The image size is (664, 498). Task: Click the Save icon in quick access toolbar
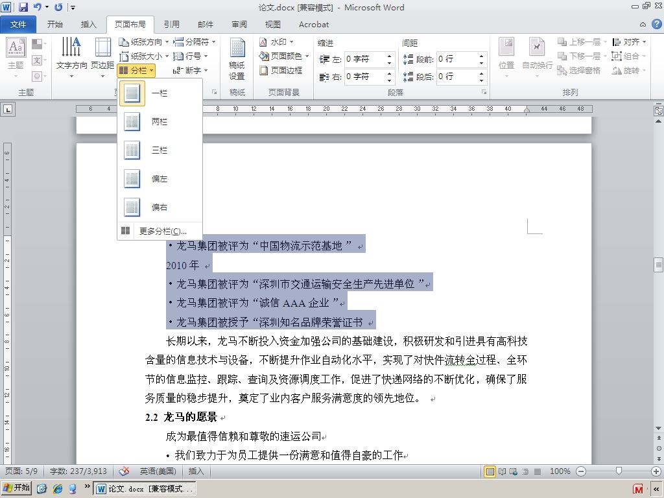click(23, 6)
